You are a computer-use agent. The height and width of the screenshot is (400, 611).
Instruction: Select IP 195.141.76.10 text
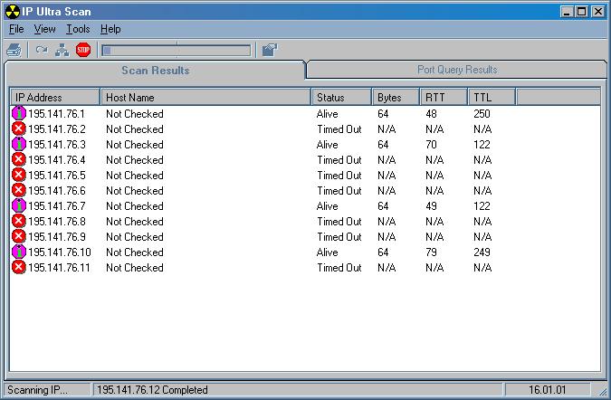pos(59,252)
